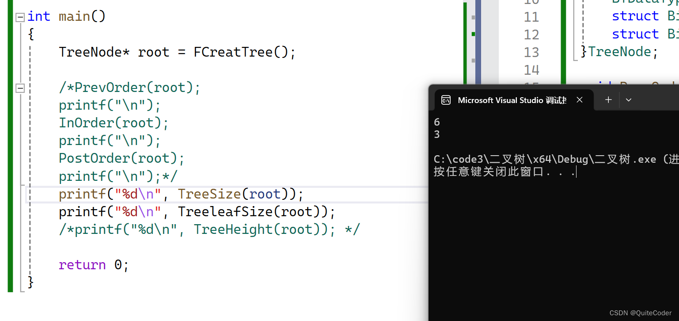Click the terminal icon on console tab

point(446,100)
